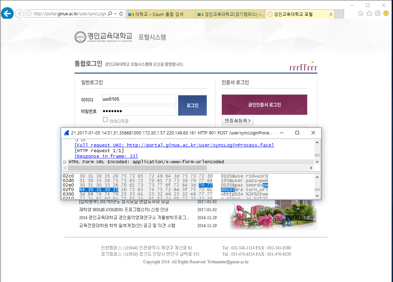
Task: Click the browser forward arrow button
Action: [x=19, y=14]
